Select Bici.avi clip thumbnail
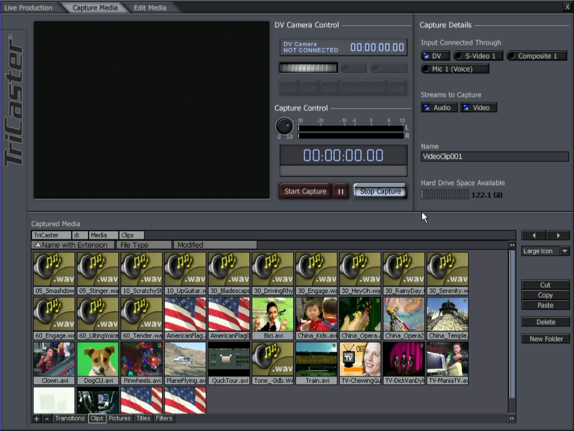This screenshot has width=574, height=431. (x=273, y=318)
